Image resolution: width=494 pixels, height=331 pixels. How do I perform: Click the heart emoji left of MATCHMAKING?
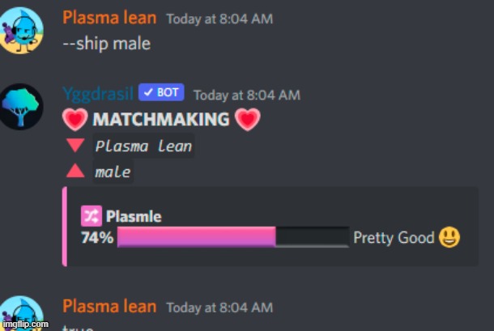[75, 120]
